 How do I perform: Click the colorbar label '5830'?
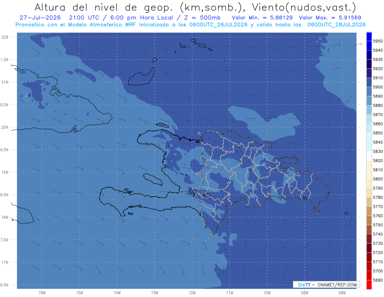[378, 151]
